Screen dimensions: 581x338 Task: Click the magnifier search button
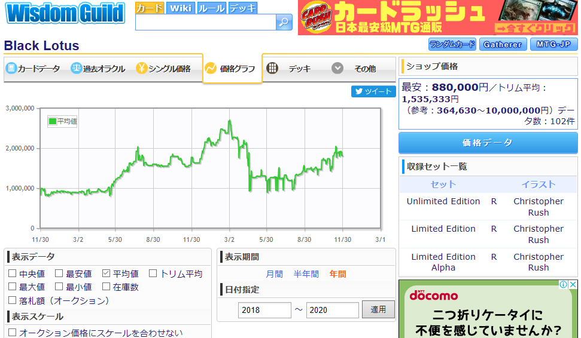(284, 22)
